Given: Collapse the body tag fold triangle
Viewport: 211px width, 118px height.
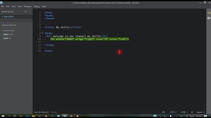Looking at the screenshot, I should pos(42,33).
